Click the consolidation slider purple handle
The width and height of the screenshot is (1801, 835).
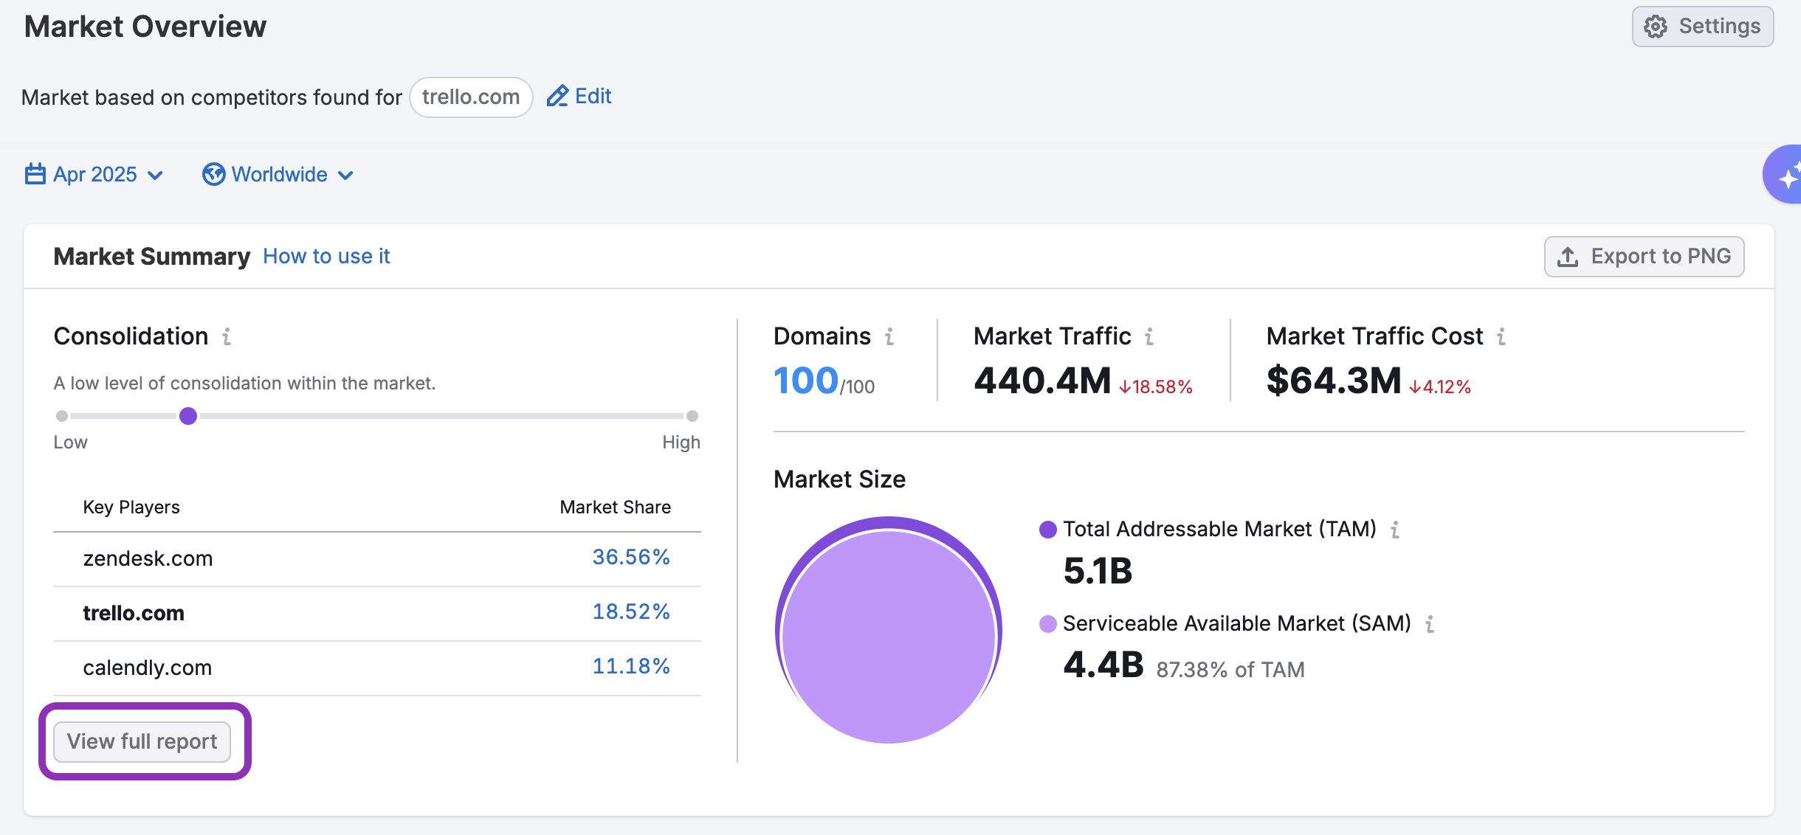coord(188,416)
